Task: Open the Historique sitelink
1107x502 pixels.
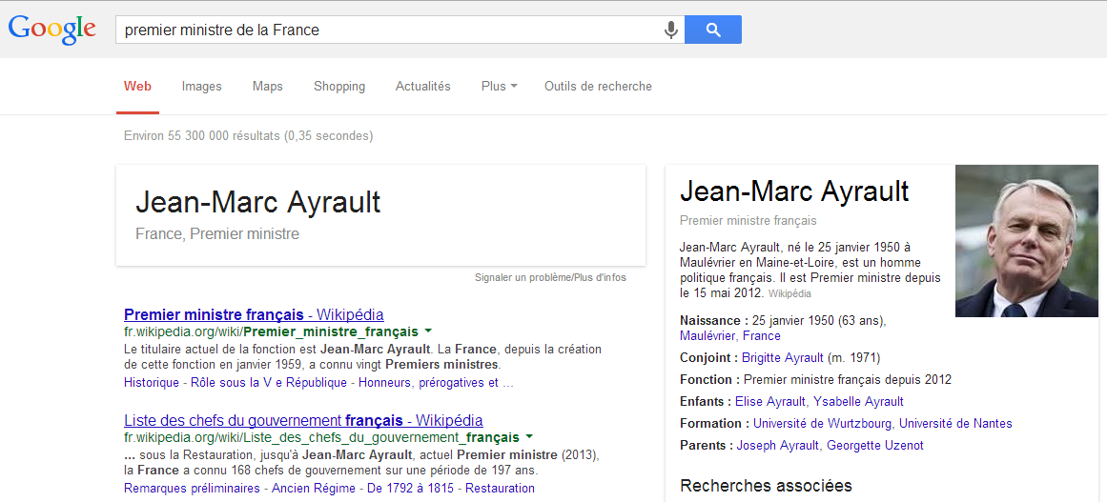Action: pos(152,383)
